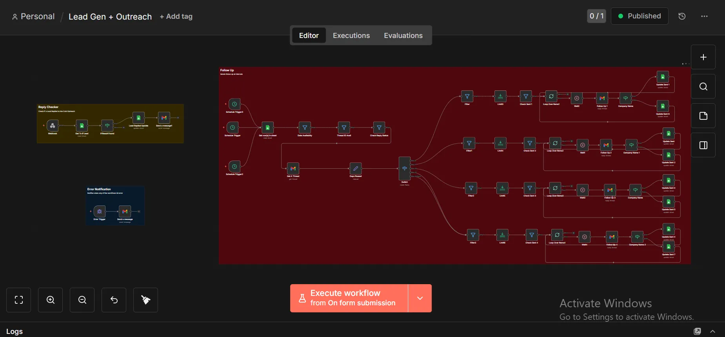The height and width of the screenshot is (337, 725).
Task: Select the Follow Up 1 Gmail node
Action: pos(602,98)
